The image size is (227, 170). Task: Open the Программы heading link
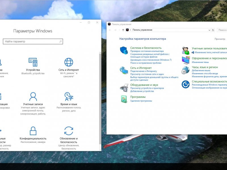138,97
